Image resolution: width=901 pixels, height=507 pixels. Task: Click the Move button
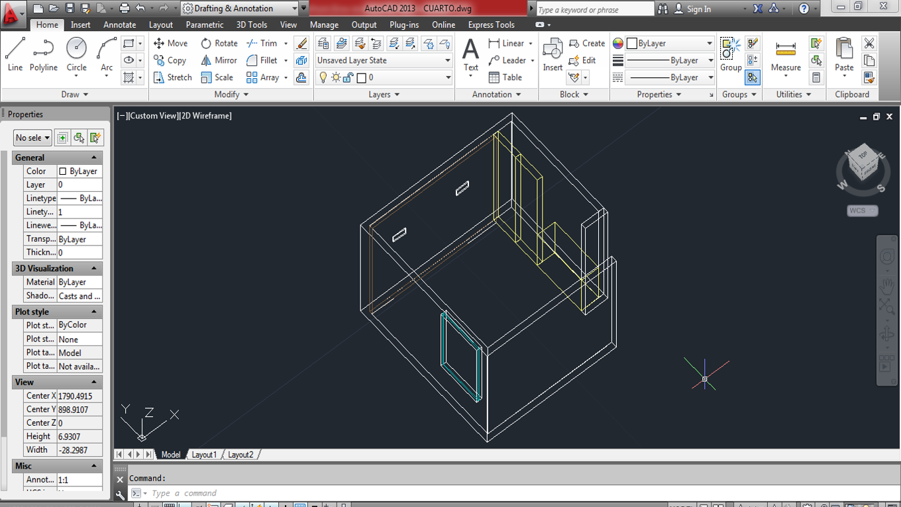click(171, 43)
